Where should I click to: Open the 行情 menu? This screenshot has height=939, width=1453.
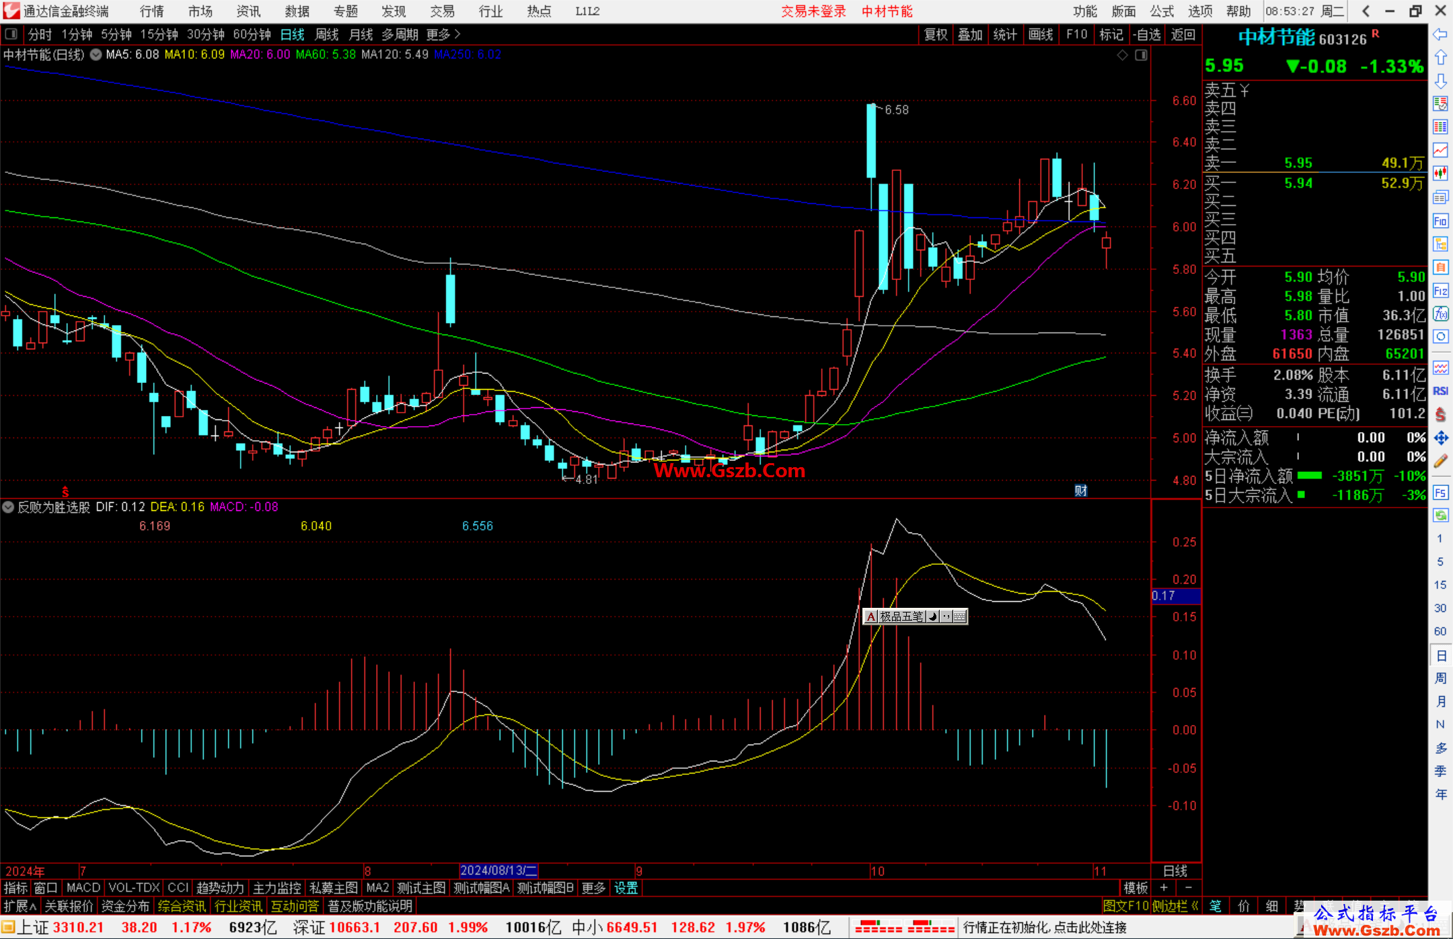(x=151, y=11)
